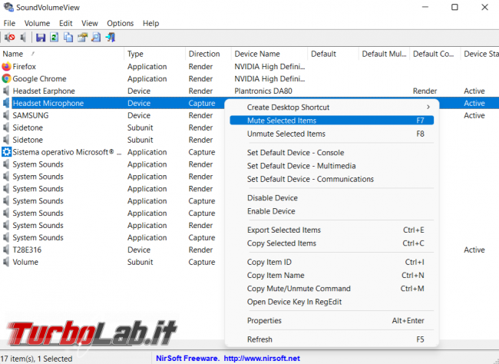
Task: Select the Firefox row name
Action: pos(25,67)
